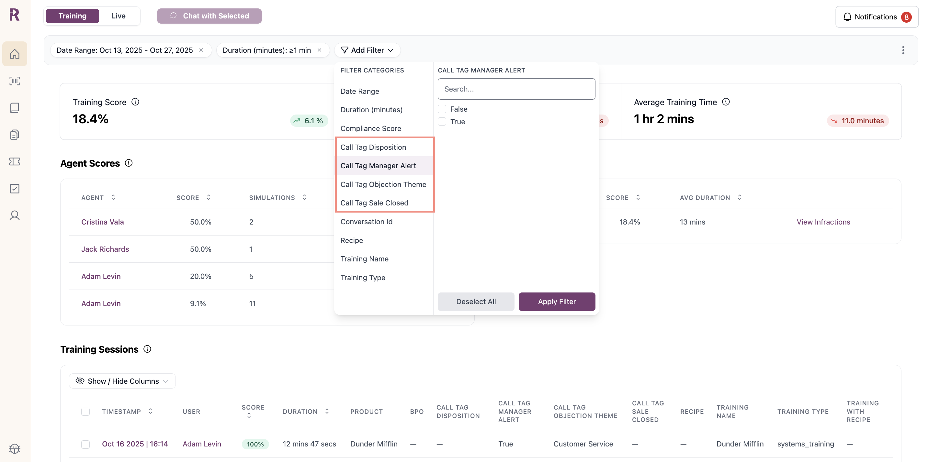Switch to the Live tab
The width and height of the screenshot is (928, 462).
[119, 16]
